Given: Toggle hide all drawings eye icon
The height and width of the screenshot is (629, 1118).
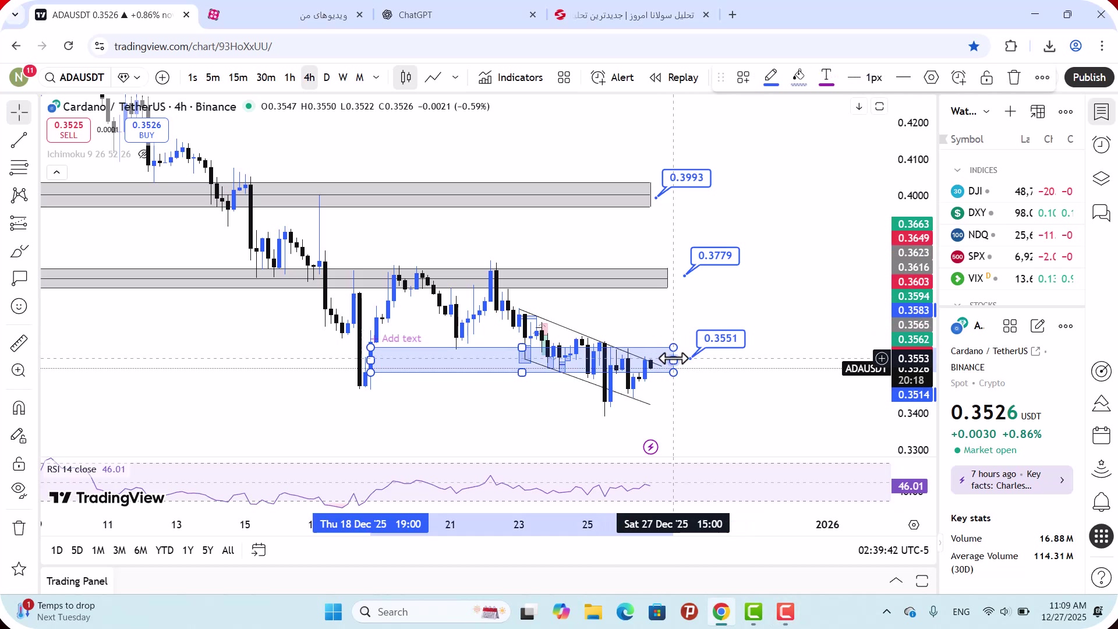Looking at the screenshot, I should click(19, 490).
